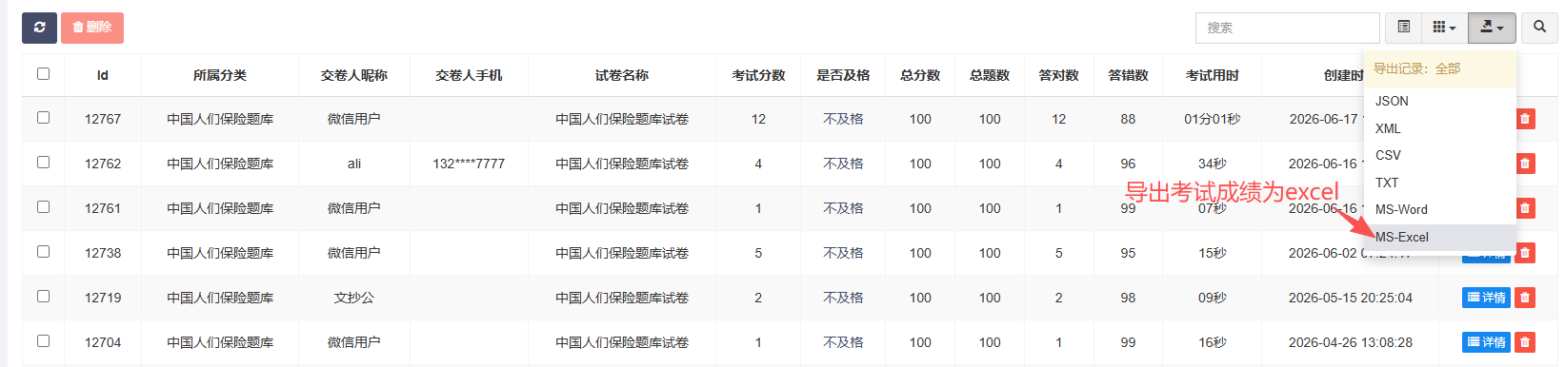Click the Id cell 12767

point(103,119)
